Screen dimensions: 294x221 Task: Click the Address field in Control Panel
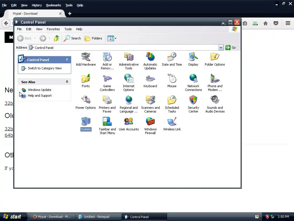(x=123, y=47)
